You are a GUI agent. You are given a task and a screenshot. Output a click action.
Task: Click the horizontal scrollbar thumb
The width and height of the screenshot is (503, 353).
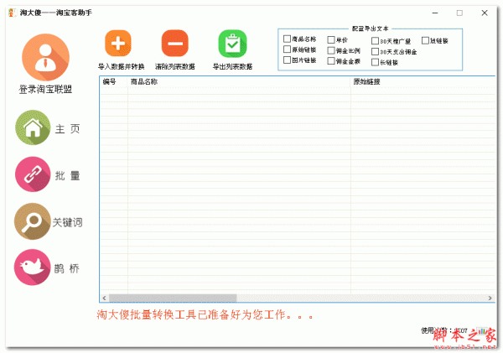pos(173,298)
